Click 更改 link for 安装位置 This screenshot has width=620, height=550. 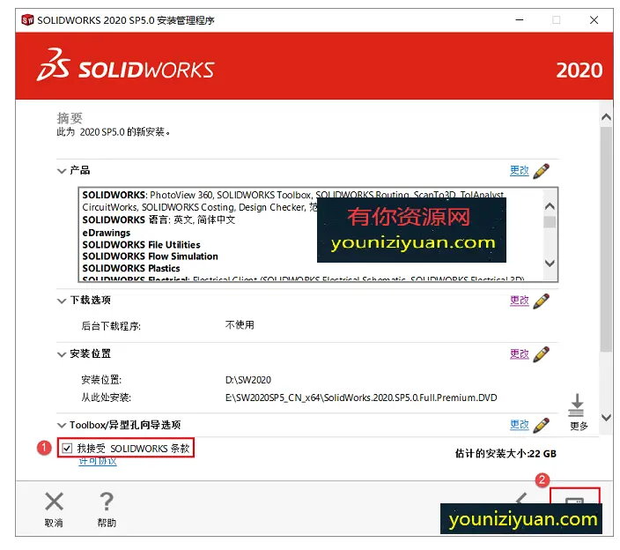[x=520, y=353]
